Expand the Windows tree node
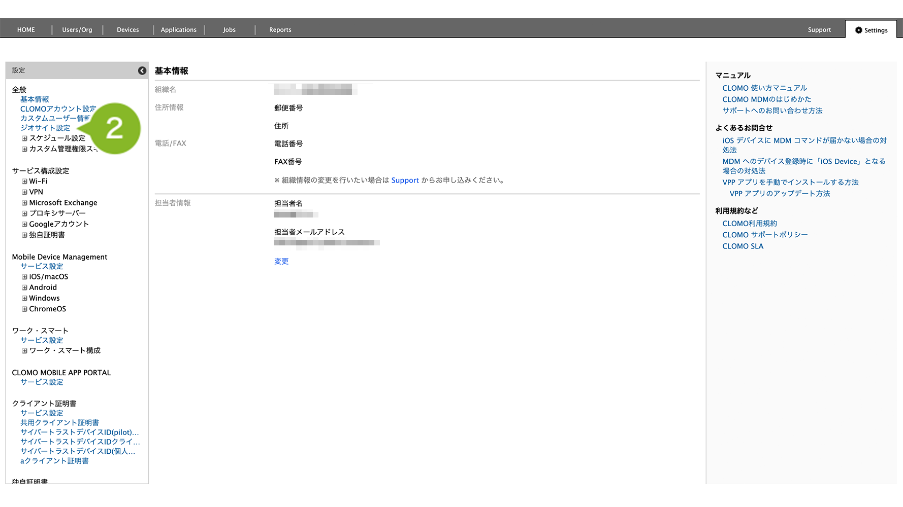 (x=24, y=298)
